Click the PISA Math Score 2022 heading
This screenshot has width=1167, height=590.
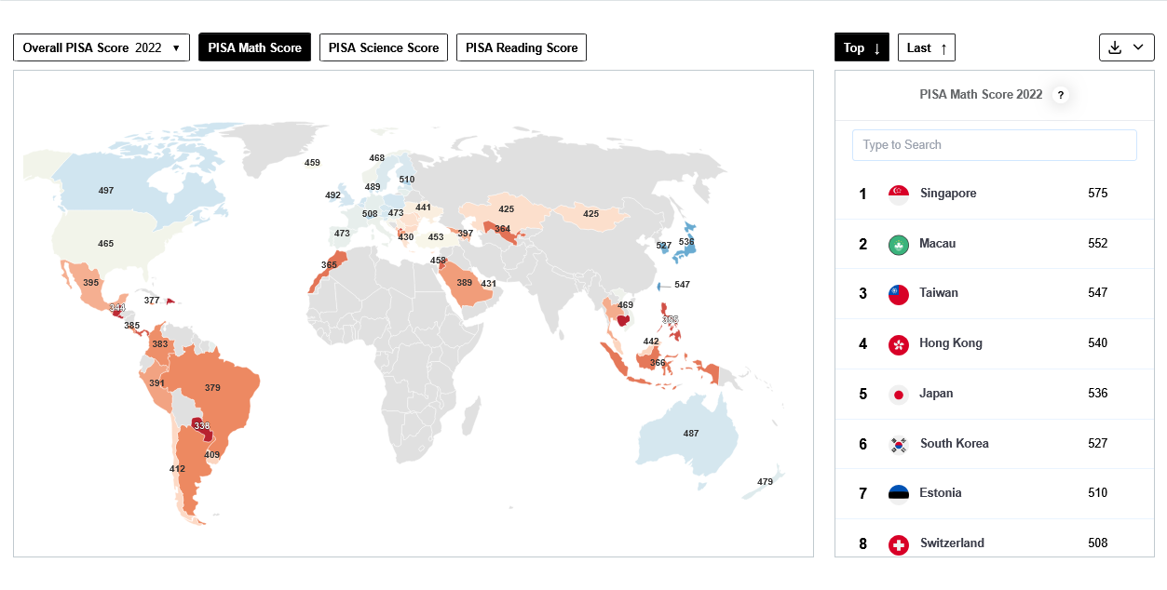click(x=981, y=95)
